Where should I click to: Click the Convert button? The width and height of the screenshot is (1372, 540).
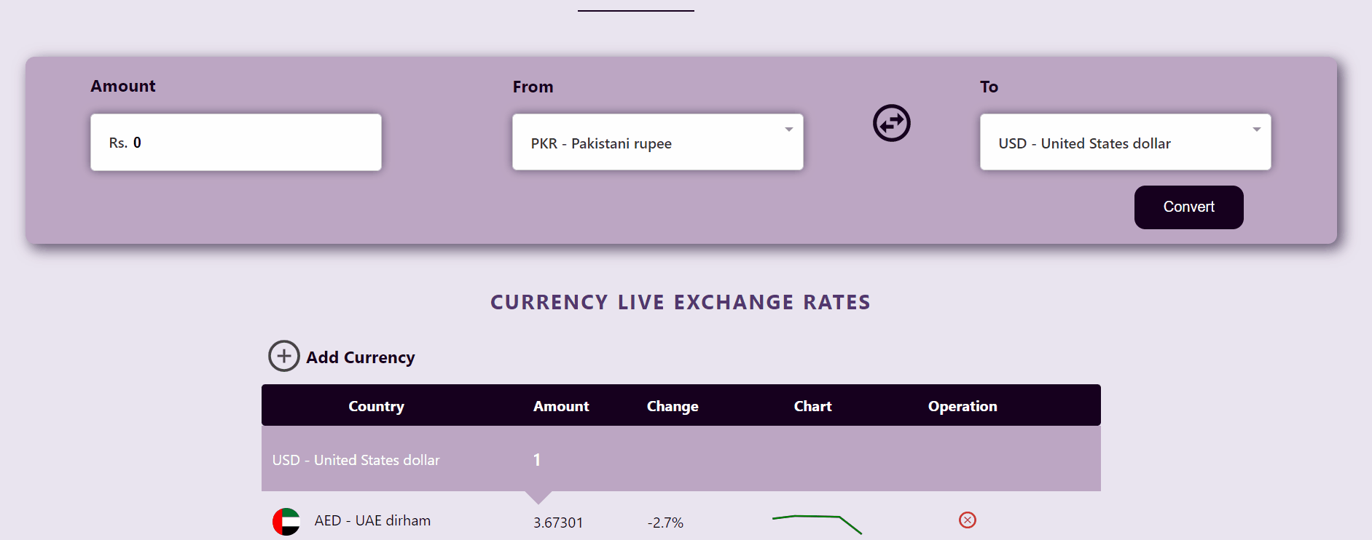pos(1188,207)
